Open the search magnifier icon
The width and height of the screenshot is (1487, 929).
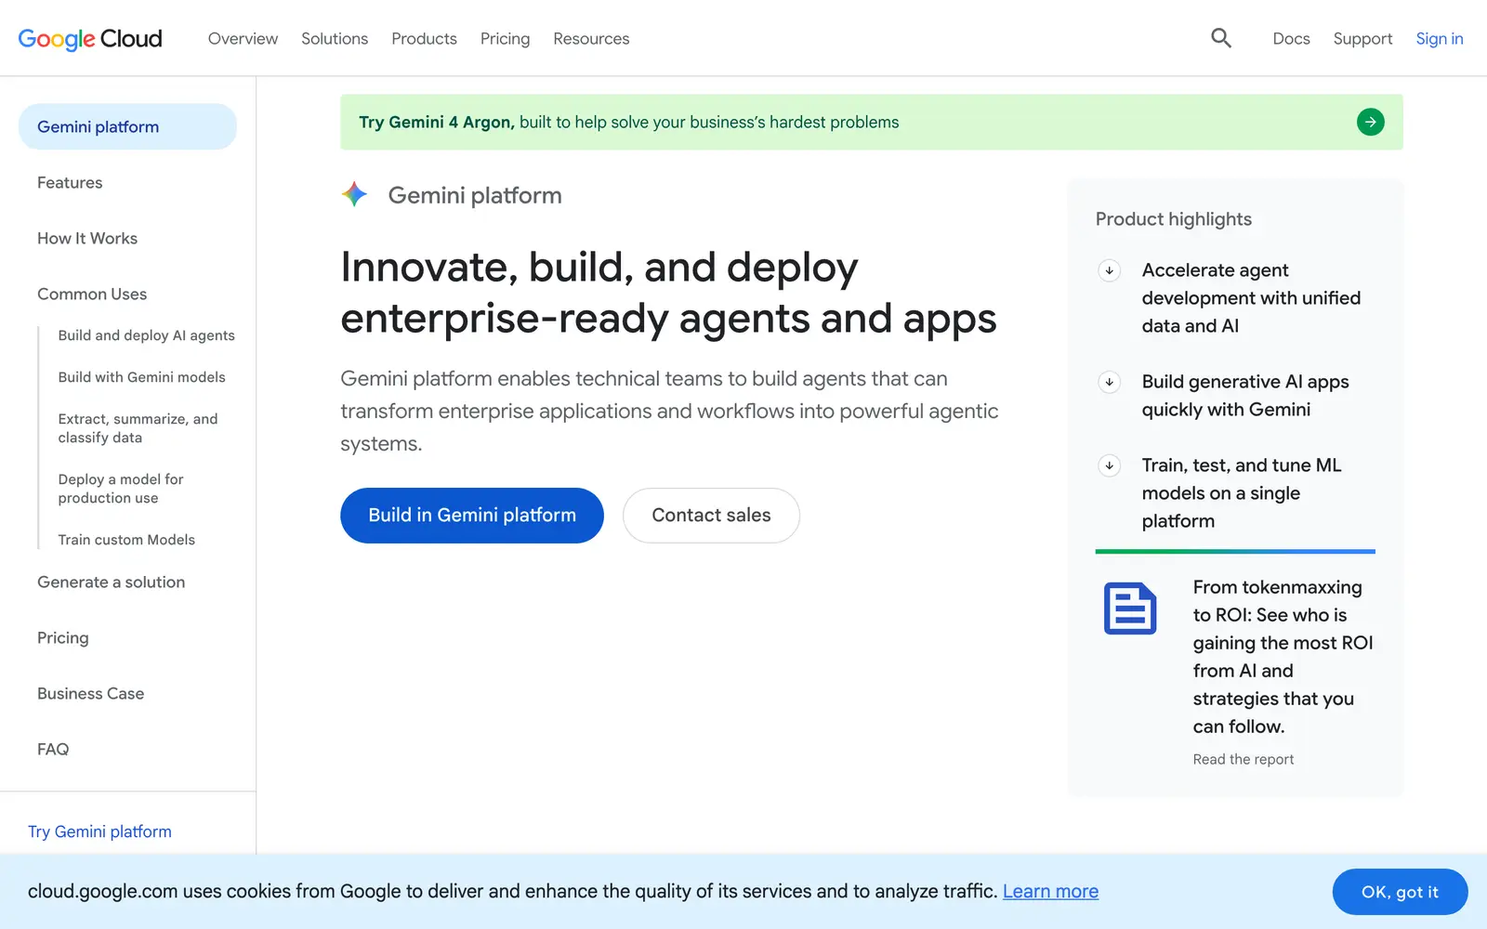(x=1221, y=38)
